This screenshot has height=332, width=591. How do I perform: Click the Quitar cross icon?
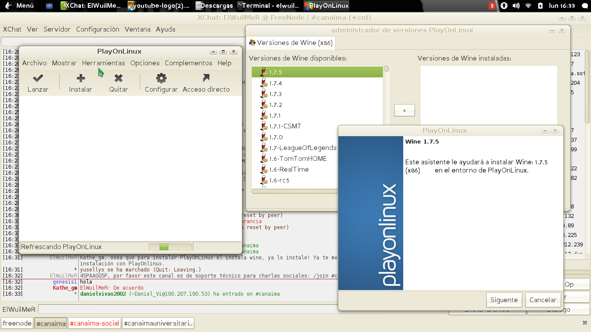118,78
